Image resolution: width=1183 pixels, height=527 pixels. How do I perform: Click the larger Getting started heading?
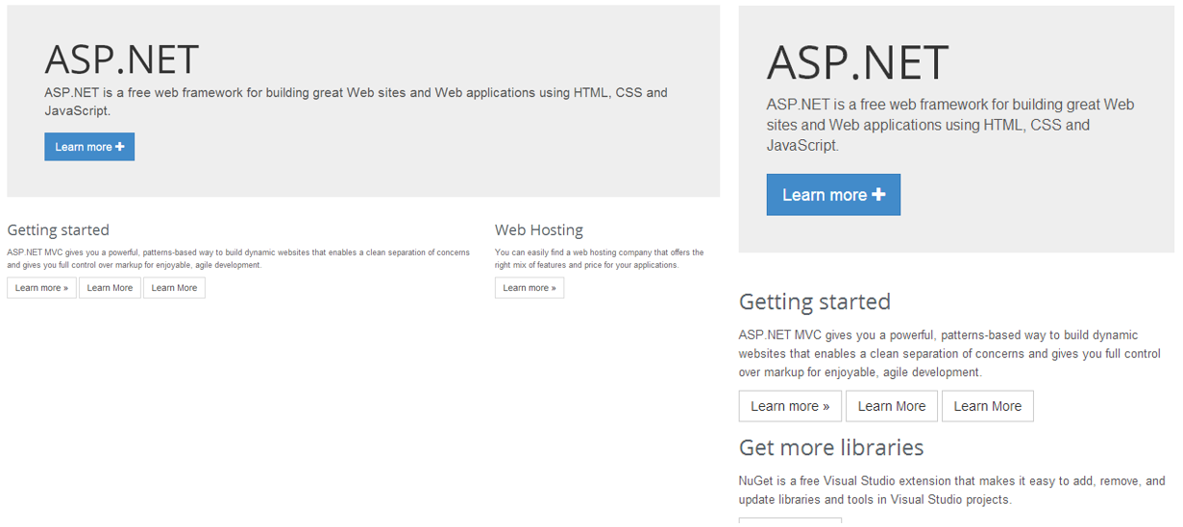pyautogui.click(x=814, y=302)
